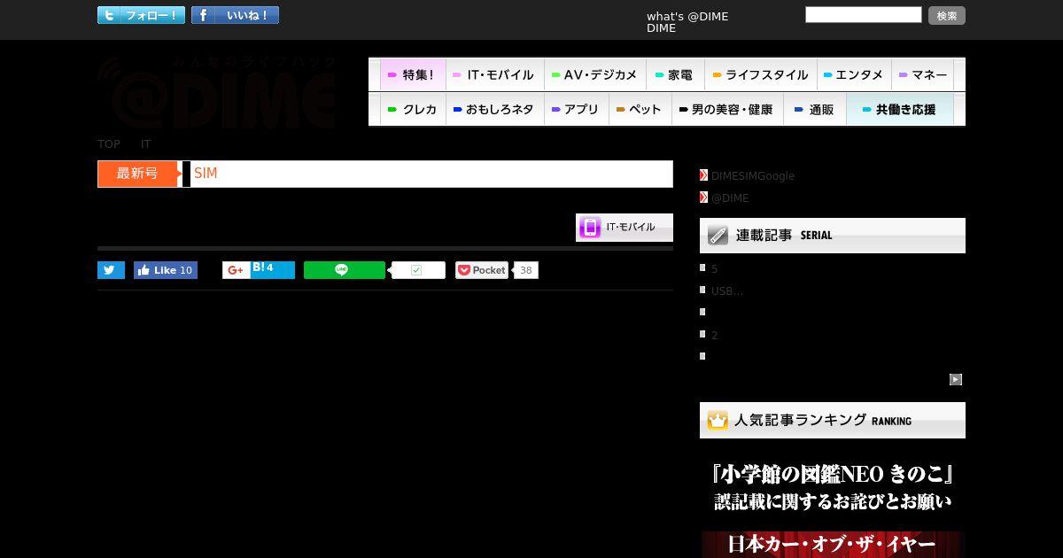
Task: Select the 共働き応援 menu item
Action: (900, 110)
